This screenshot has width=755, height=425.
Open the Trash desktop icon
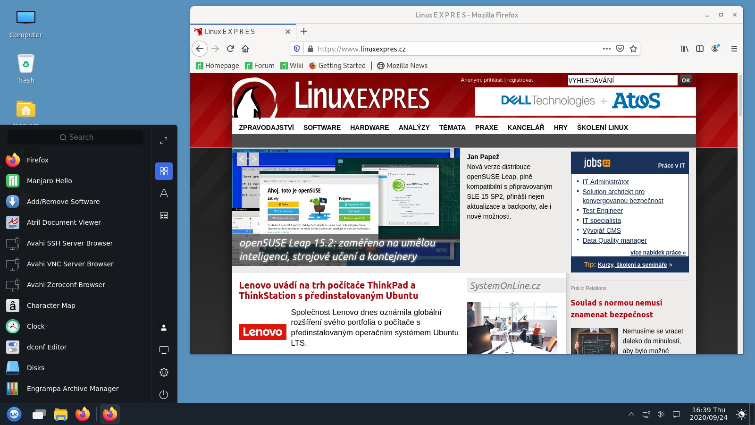25,68
